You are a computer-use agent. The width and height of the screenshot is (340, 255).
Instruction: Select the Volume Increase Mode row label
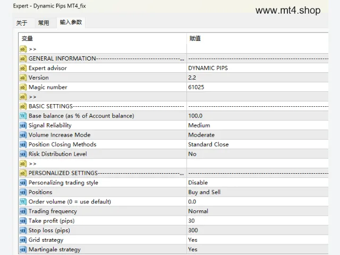click(59, 135)
